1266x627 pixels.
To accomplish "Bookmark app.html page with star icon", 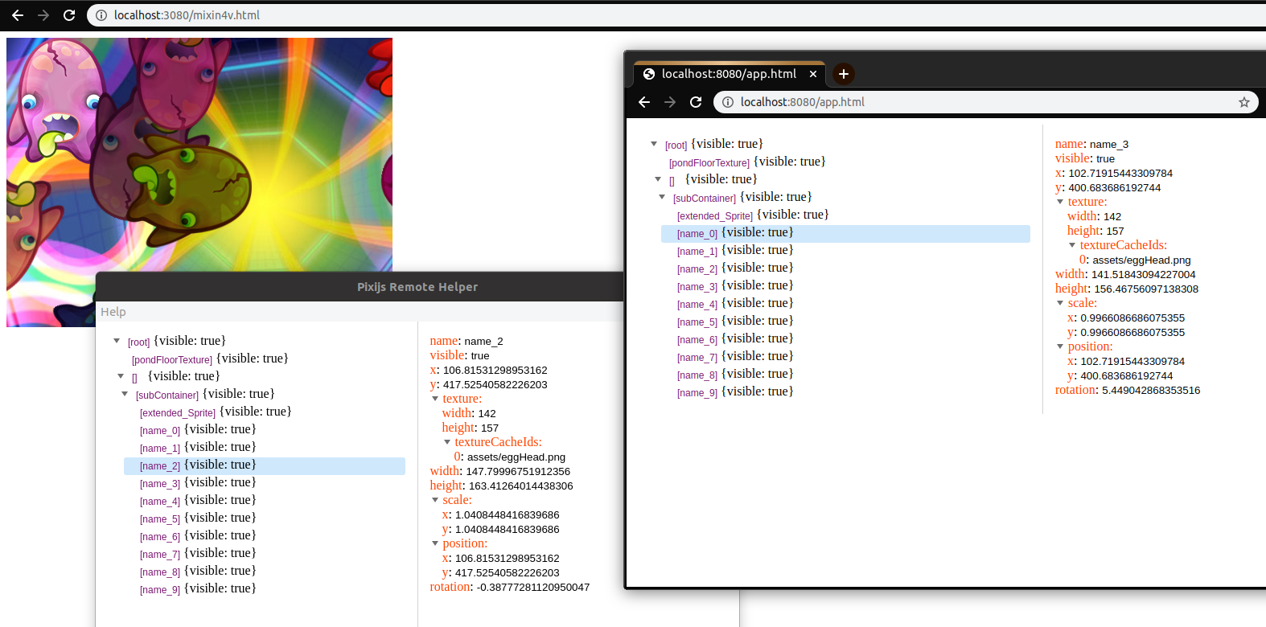I will pyautogui.click(x=1244, y=102).
